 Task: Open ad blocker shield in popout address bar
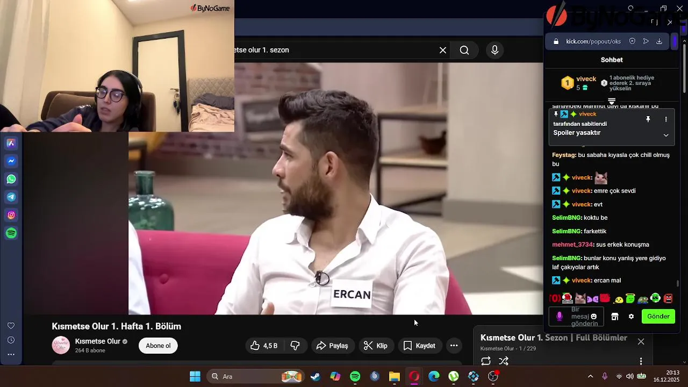632,41
